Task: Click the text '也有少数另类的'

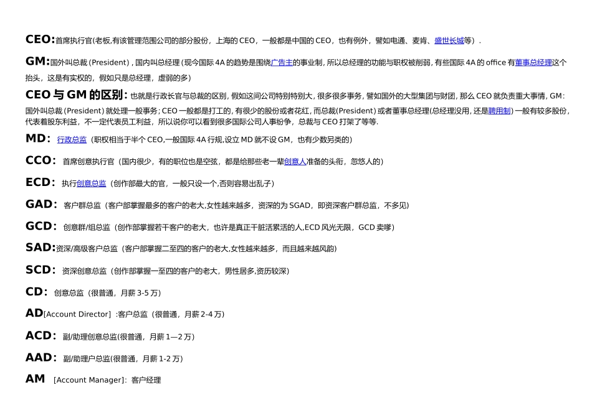Action: tap(323, 140)
